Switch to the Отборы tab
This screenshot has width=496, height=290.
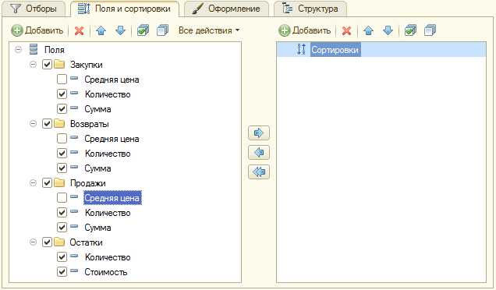[x=34, y=9]
